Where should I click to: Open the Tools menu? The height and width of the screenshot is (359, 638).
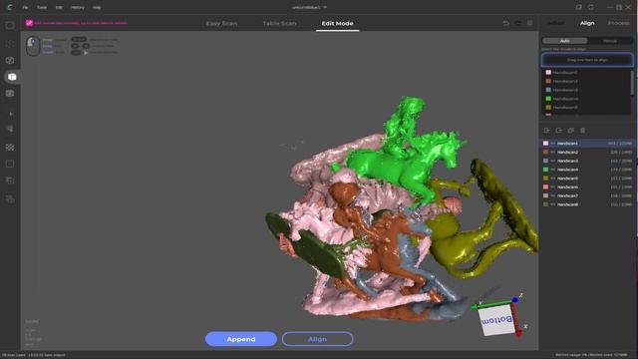click(42, 7)
